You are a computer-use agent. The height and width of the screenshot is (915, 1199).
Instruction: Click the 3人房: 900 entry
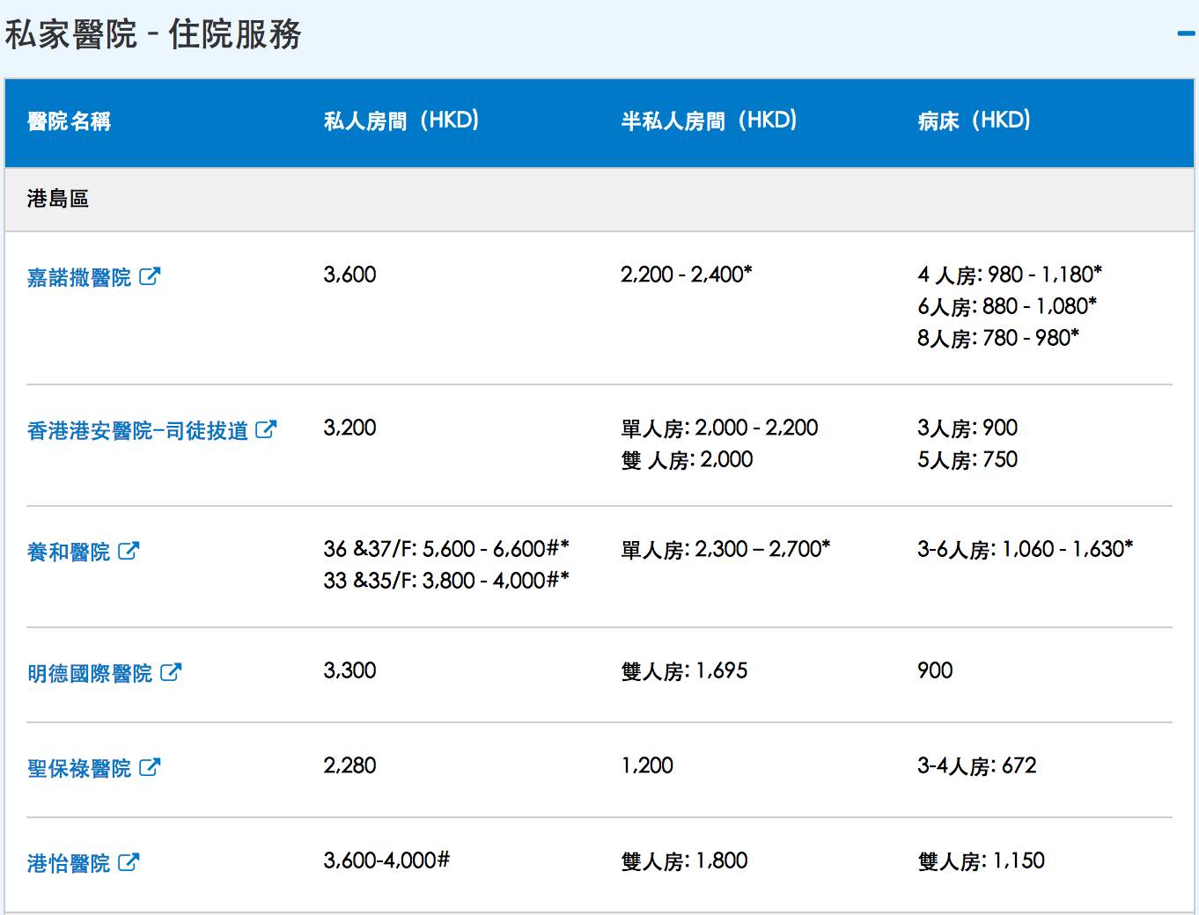[967, 428]
